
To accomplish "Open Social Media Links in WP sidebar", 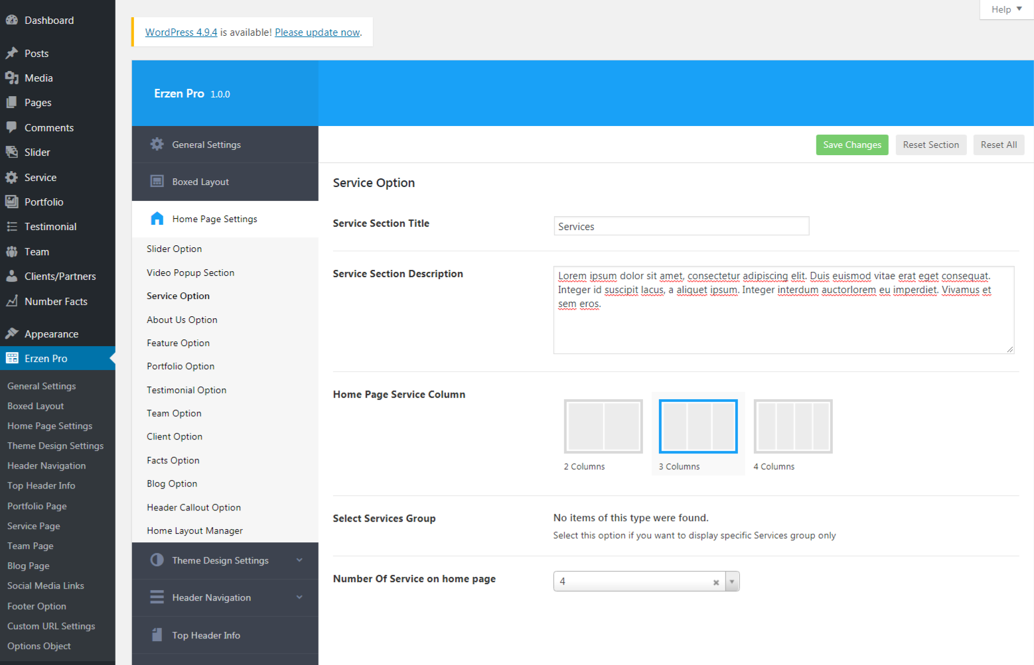I will (x=46, y=585).
